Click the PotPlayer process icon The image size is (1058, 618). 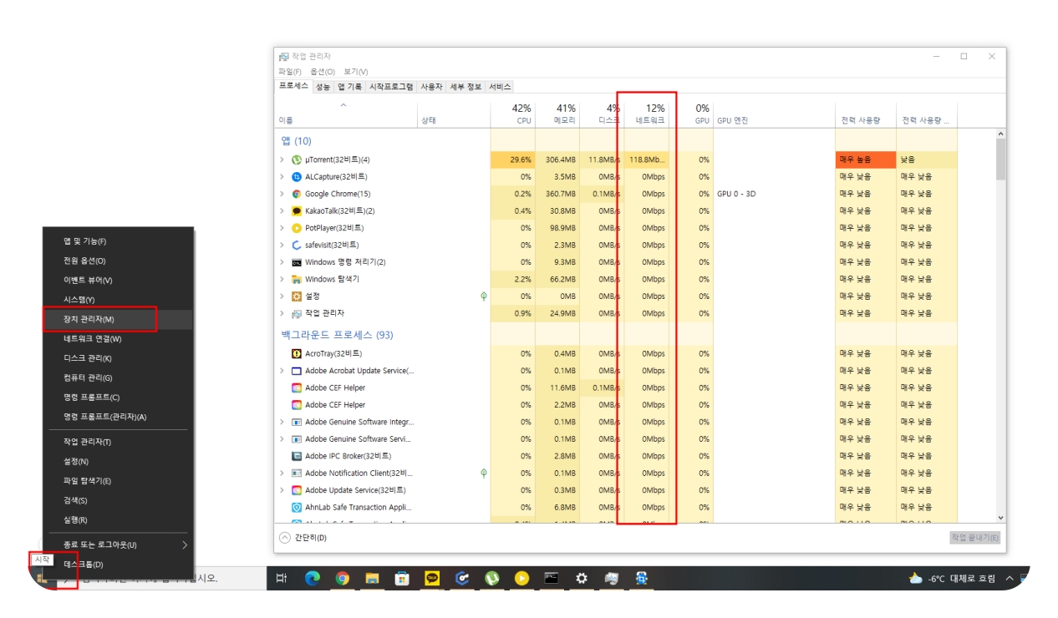tap(296, 228)
